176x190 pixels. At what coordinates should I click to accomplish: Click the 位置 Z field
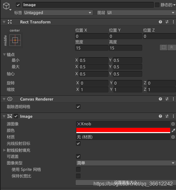[159, 36]
